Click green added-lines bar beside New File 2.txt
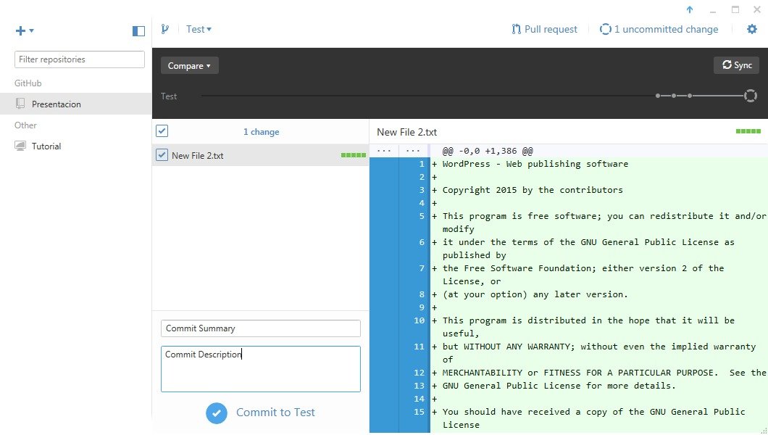 (353, 155)
